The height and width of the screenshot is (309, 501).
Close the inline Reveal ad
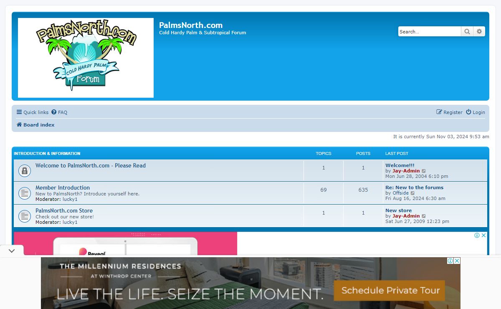484,236
